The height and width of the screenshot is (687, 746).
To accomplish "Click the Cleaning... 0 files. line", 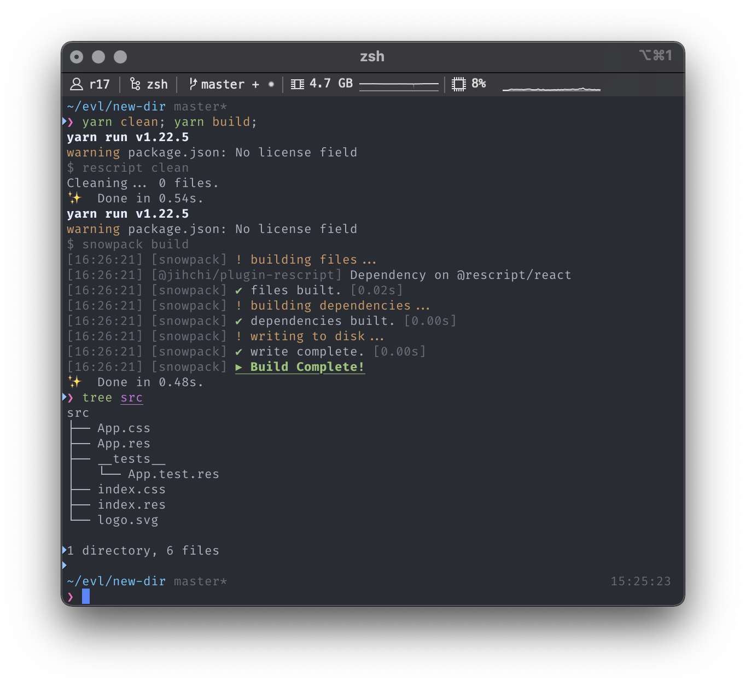I will coord(143,183).
